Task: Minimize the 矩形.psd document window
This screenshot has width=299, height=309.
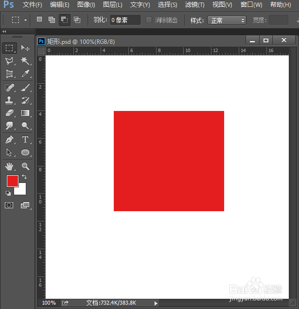Action: [x=252, y=40]
